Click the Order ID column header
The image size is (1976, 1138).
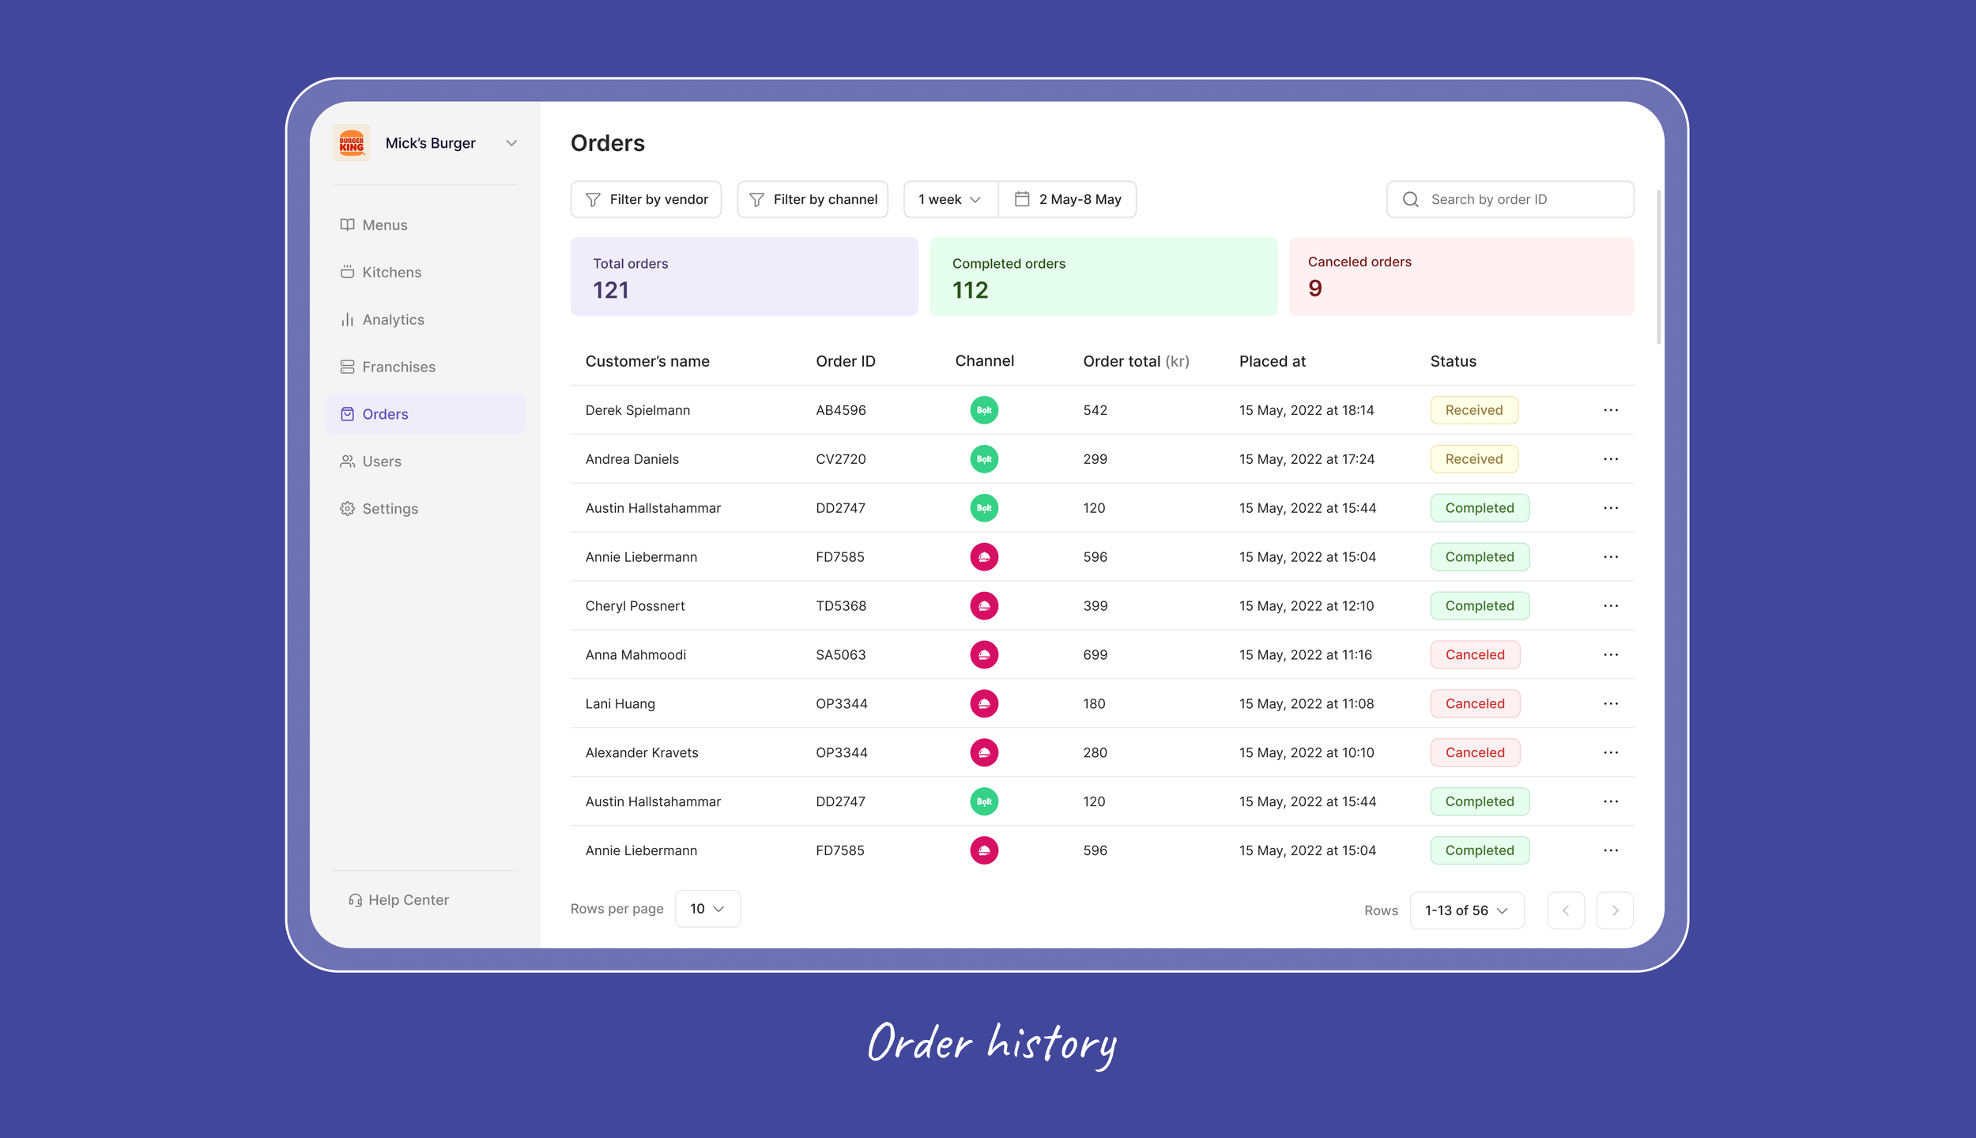point(846,361)
